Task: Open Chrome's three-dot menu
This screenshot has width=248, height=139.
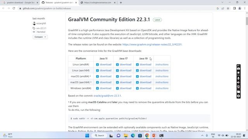Action: [x=245, y=8]
